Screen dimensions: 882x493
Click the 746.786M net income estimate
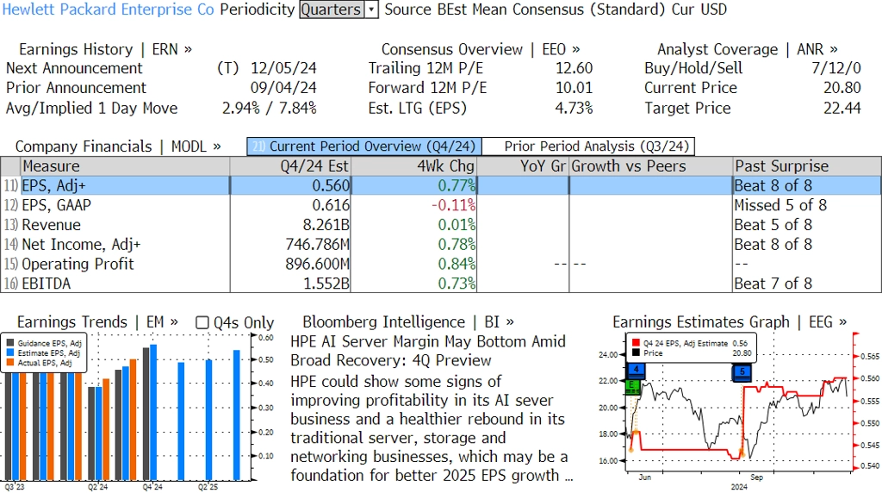(317, 245)
